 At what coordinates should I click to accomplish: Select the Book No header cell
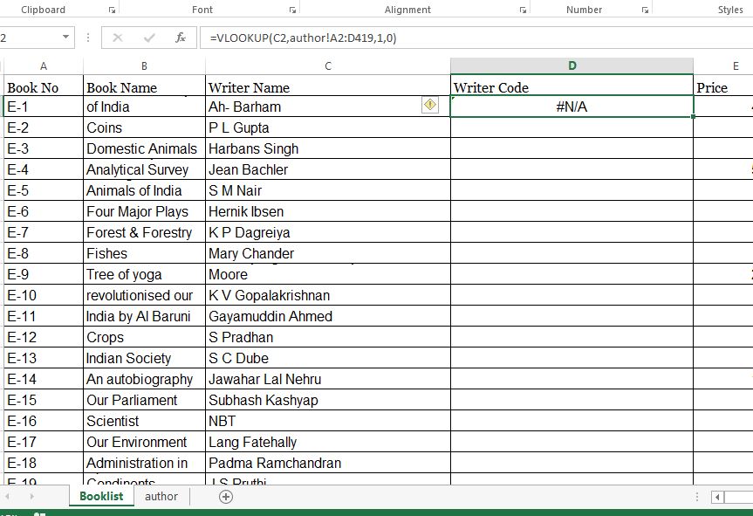pos(44,86)
